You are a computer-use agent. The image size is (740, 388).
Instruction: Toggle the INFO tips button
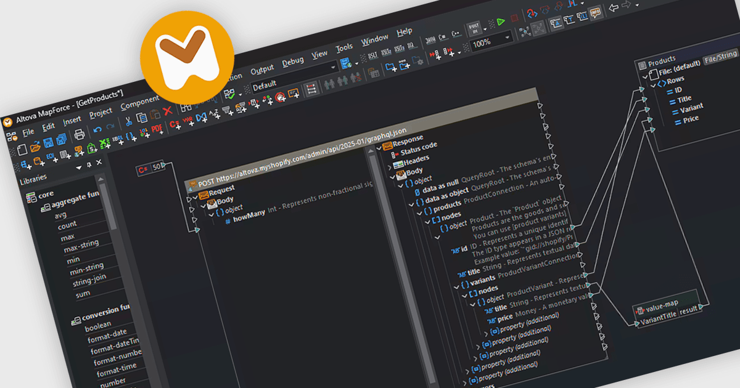click(595, 12)
